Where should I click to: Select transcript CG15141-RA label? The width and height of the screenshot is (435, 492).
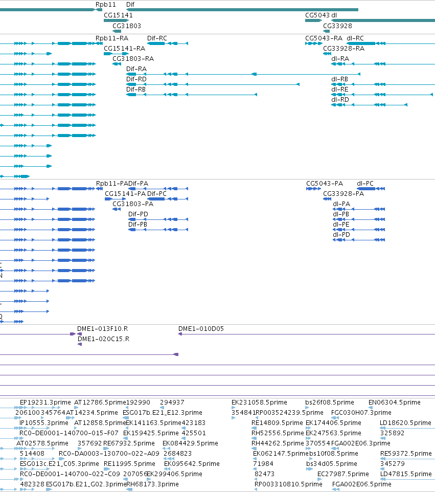click(x=125, y=48)
